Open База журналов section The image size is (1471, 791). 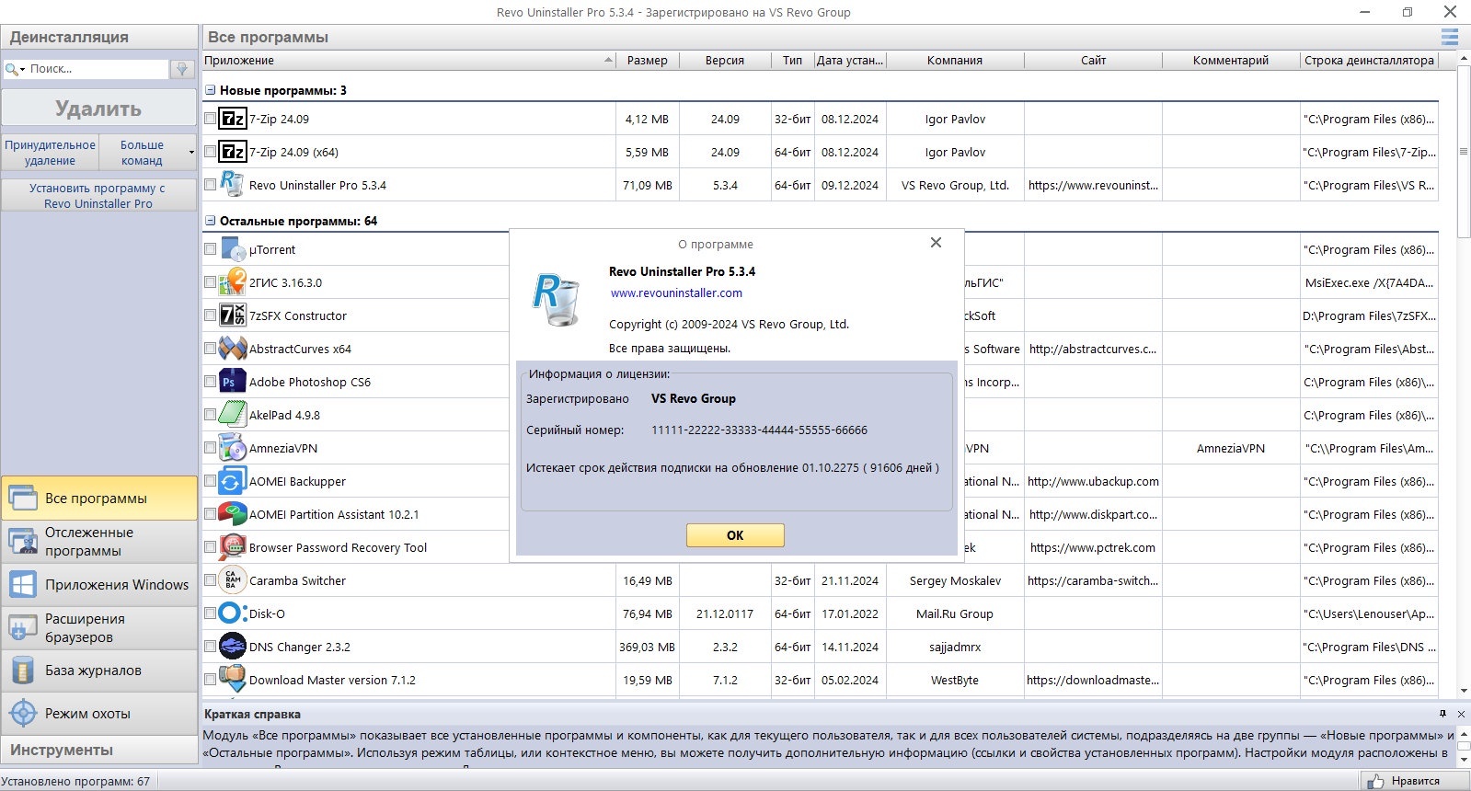[x=99, y=671]
